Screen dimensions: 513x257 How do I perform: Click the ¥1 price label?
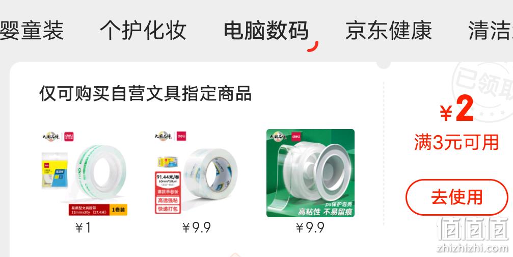click(x=83, y=227)
